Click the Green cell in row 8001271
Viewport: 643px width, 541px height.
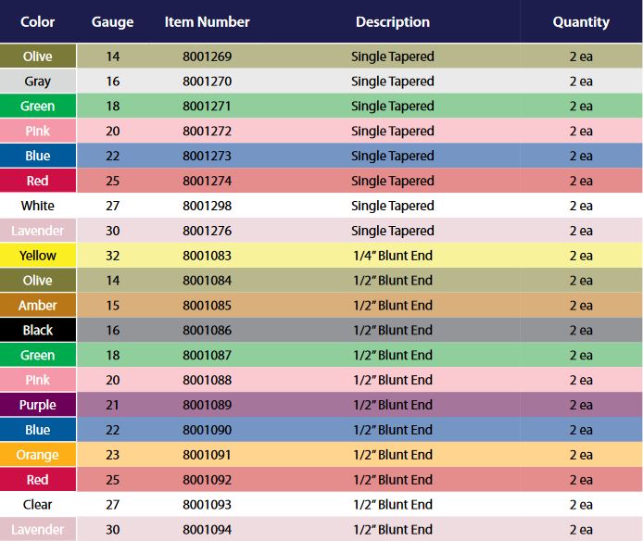click(38, 106)
